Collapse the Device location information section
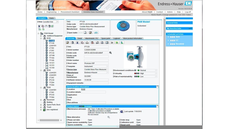 pos(157,86)
